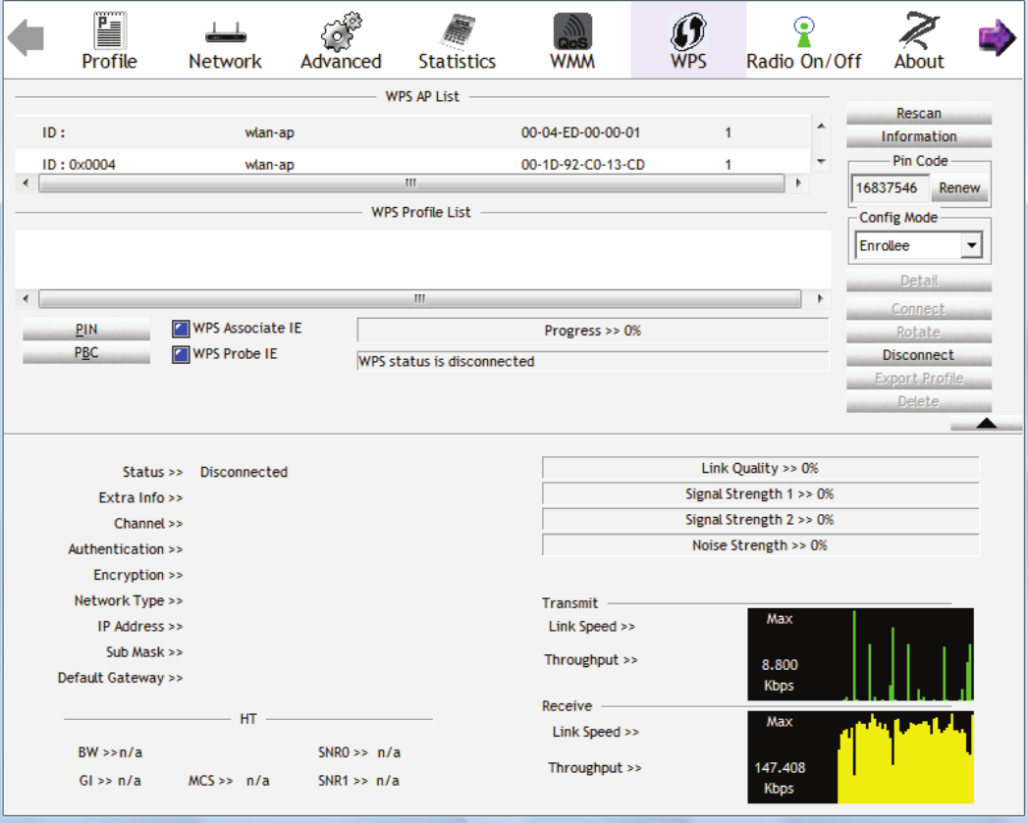Click the gray back arrow icon
The image size is (1028, 823).
26,38
